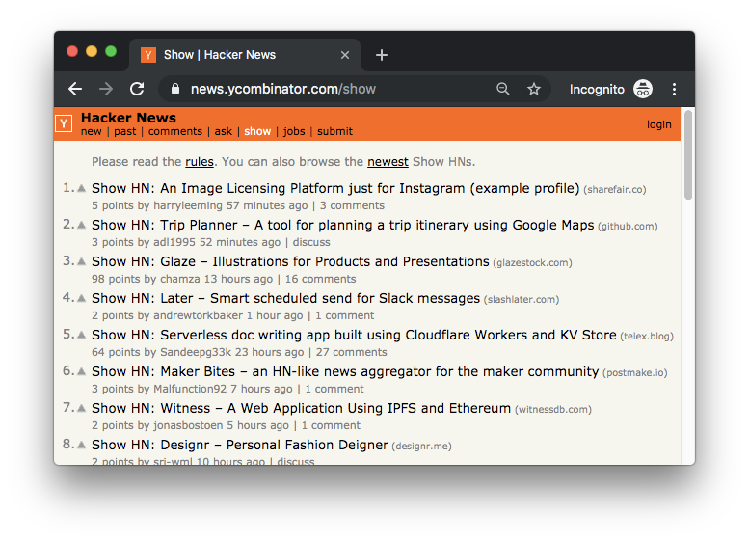The image size is (749, 542).
Task: Click the address bar URL field
Action: (328, 89)
